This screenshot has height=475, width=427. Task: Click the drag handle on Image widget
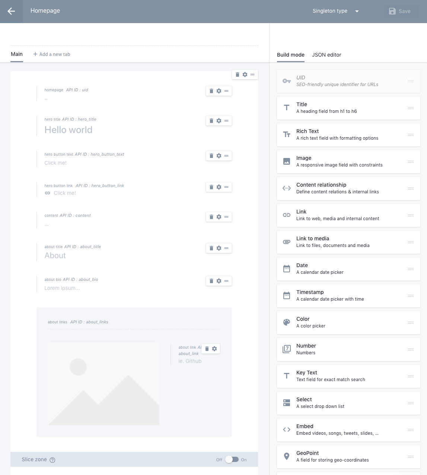point(411,162)
